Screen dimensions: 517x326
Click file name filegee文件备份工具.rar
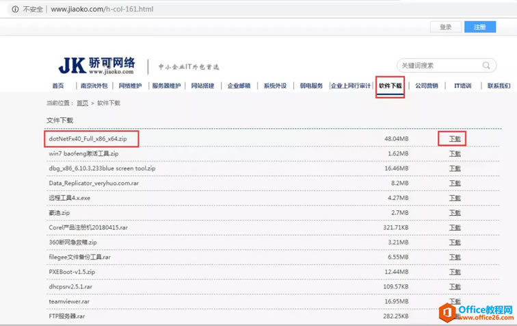79,258
